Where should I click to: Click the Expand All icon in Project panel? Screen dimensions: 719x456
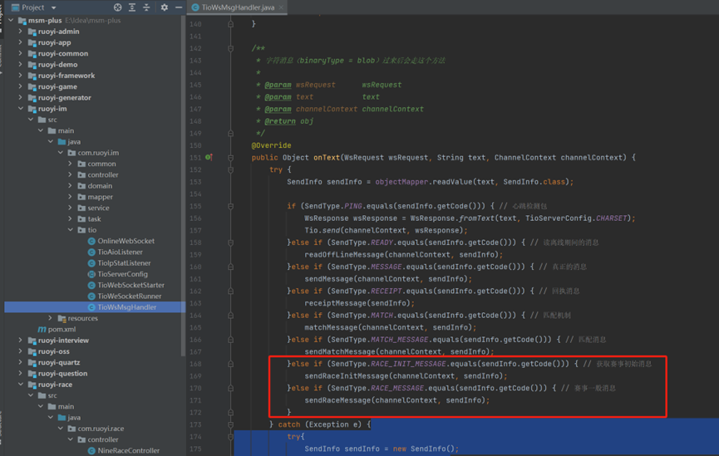coord(132,7)
